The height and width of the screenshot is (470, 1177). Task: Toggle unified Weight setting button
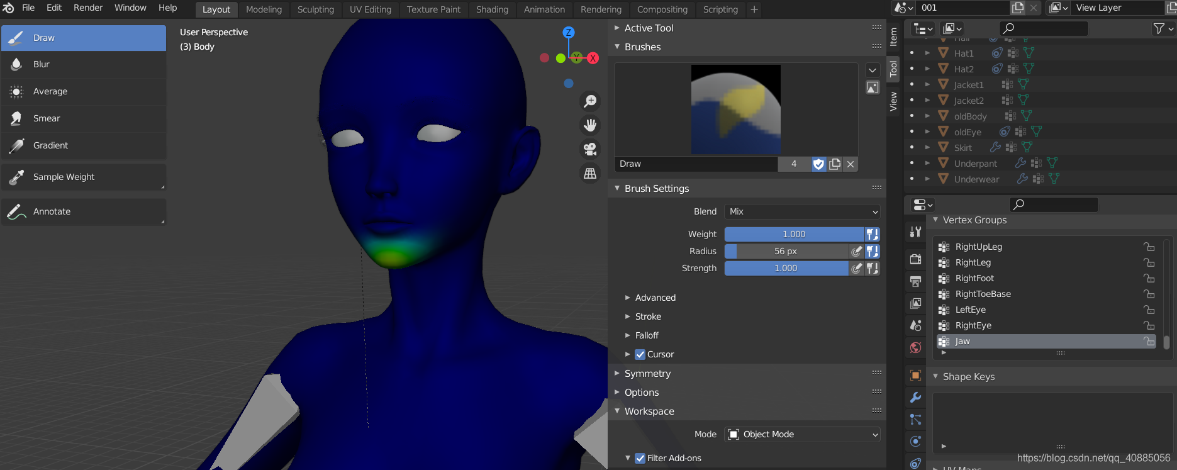(872, 234)
